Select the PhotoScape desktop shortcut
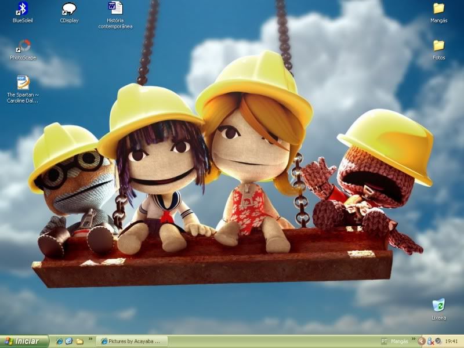The width and height of the screenshot is (464, 348). [23, 50]
